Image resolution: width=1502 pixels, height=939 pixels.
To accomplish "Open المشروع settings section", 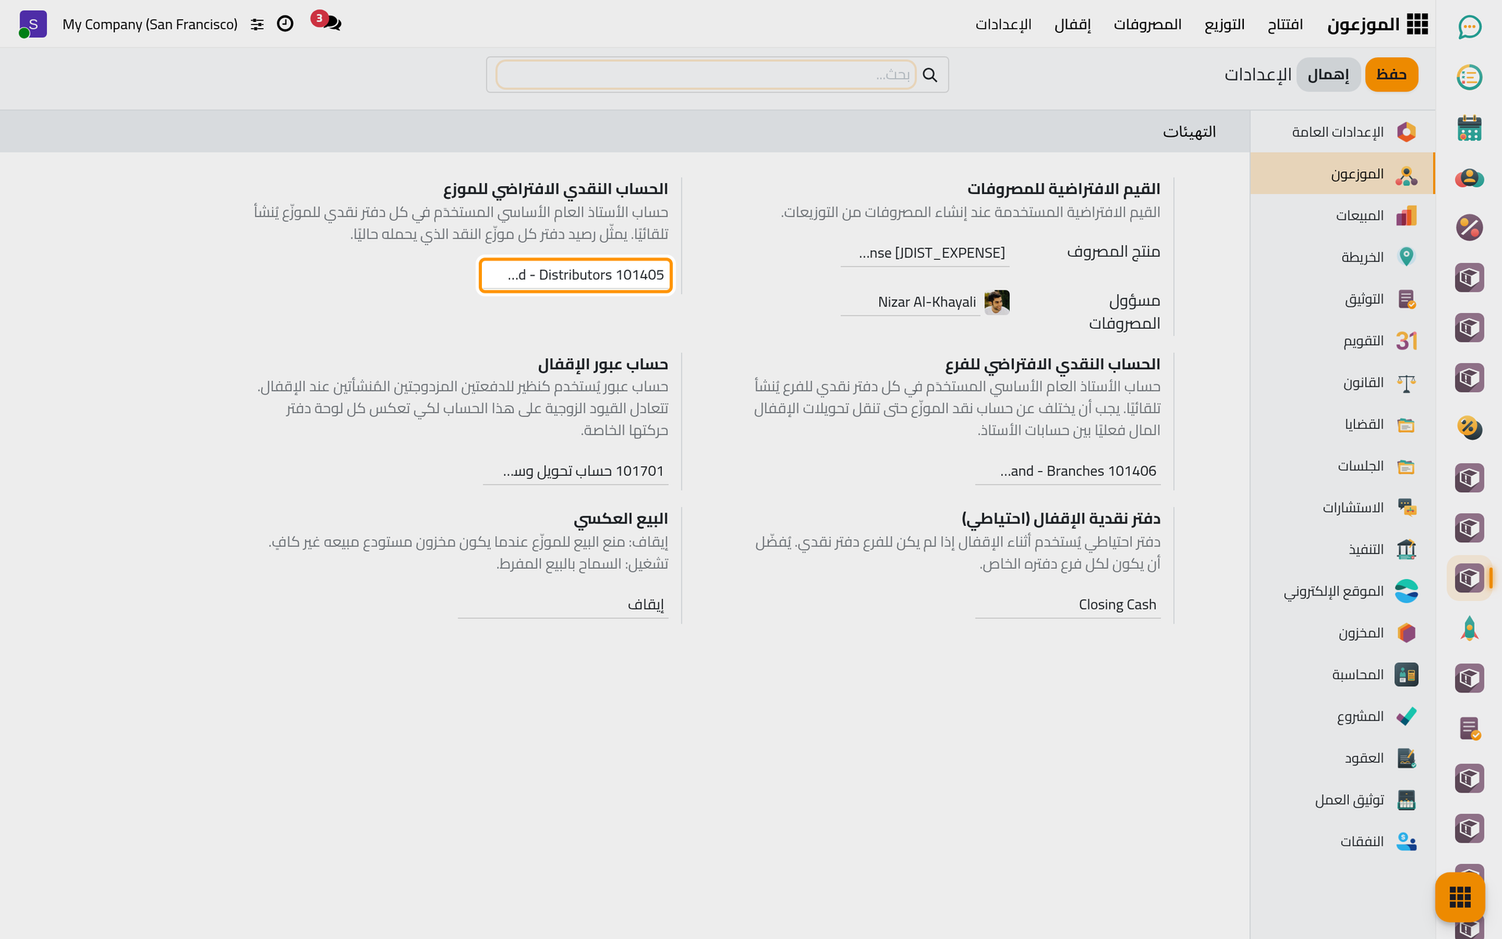I will point(1342,716).
